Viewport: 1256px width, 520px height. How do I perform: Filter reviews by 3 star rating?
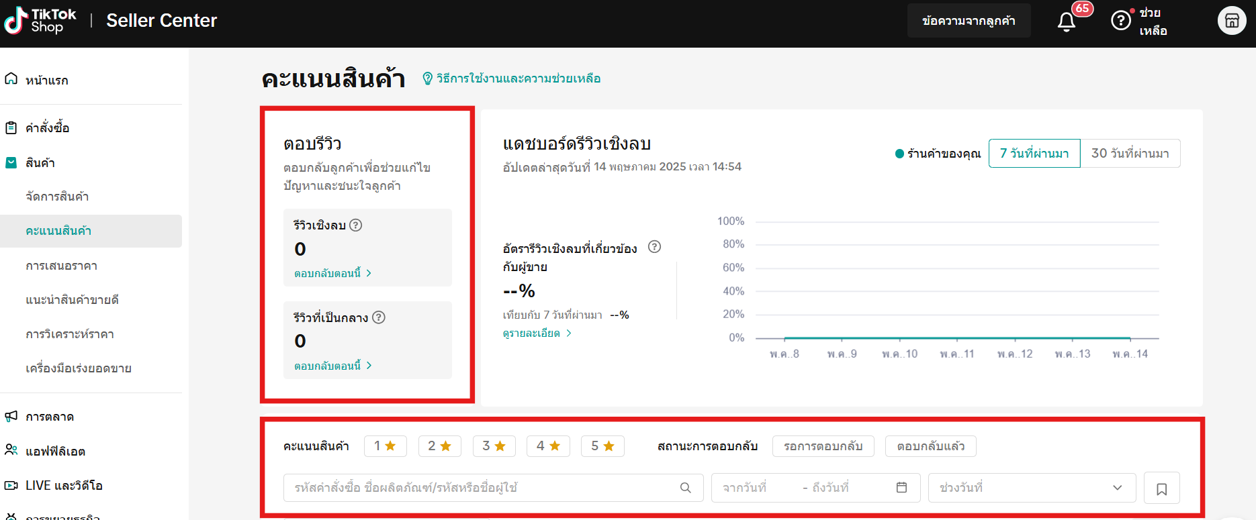coord(494,446)
